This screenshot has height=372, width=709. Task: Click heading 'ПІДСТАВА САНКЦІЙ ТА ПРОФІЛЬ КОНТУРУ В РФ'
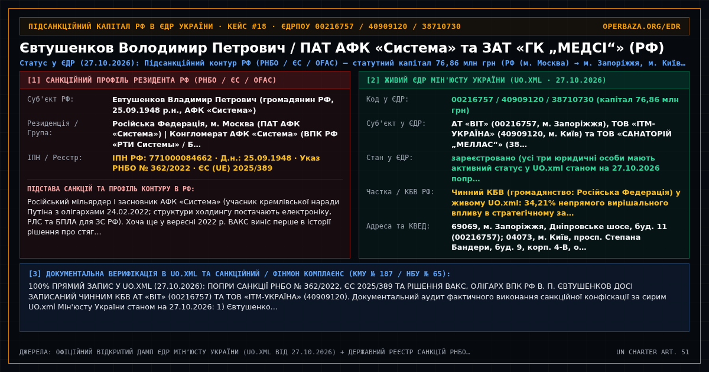coord(111,189)
